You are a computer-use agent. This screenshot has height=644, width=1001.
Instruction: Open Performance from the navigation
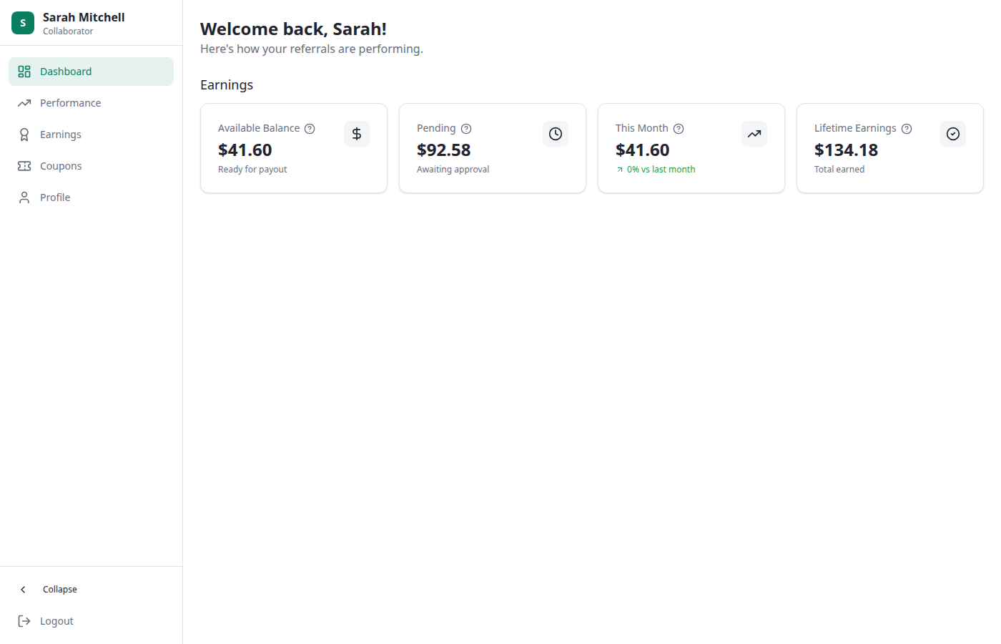point(69,102)
